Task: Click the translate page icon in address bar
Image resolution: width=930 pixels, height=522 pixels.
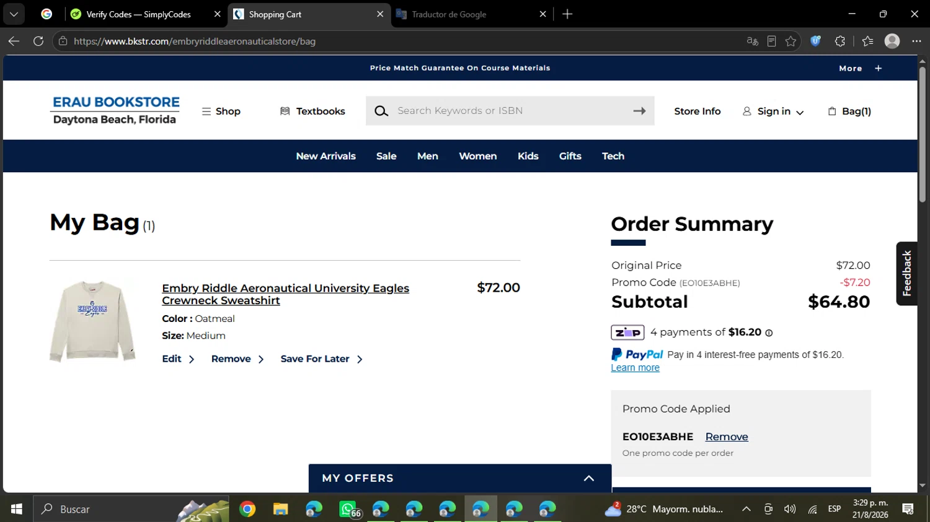Action: click(753, 41)
